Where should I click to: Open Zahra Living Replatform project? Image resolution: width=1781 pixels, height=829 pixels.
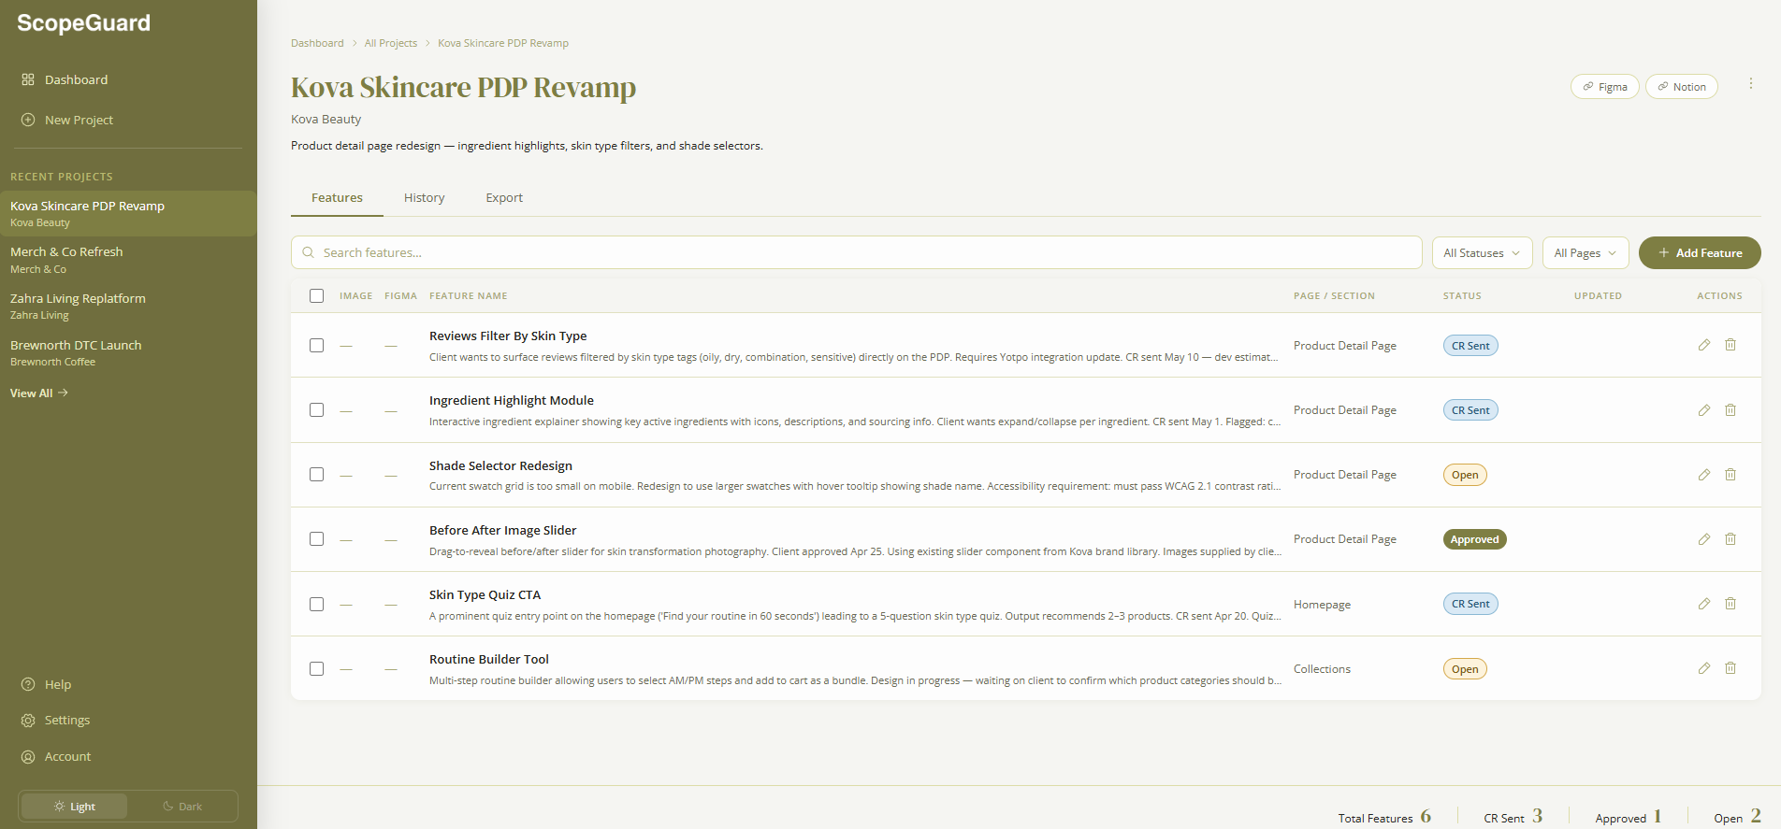[x=128, y=307]
